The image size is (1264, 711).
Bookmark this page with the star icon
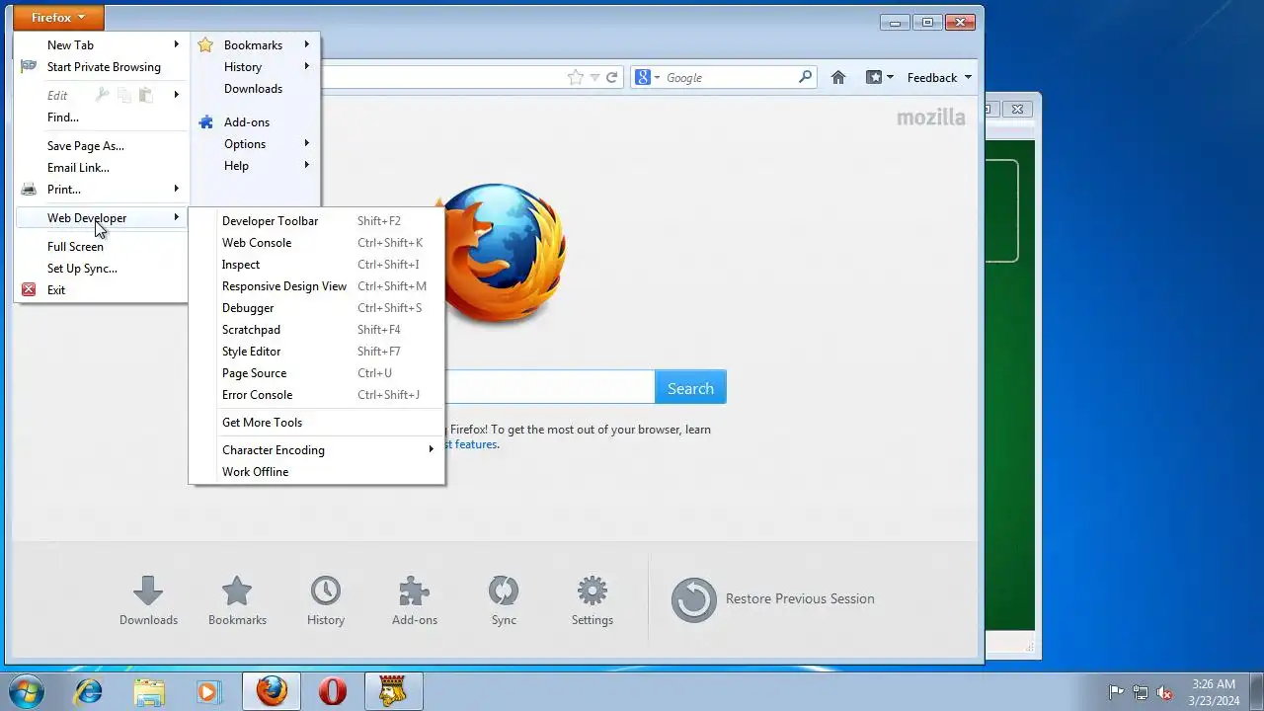575,77
